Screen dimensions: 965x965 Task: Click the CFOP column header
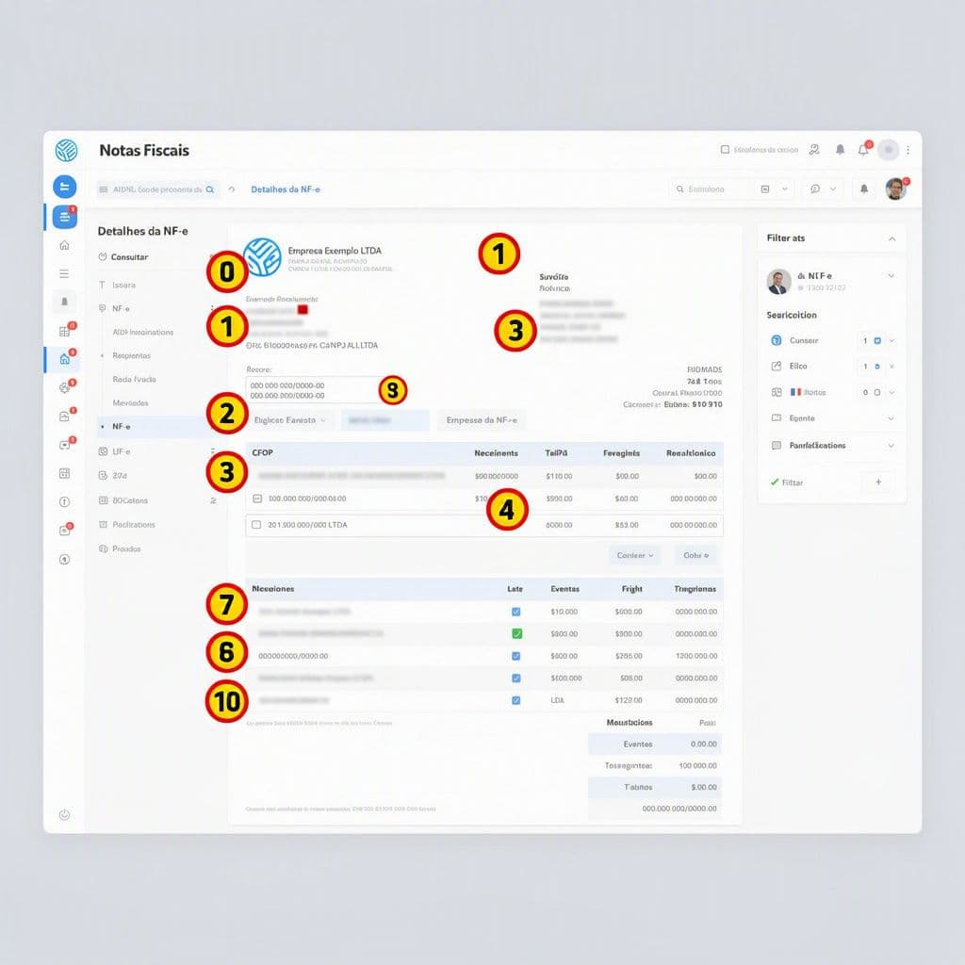(x=262, y=452)
